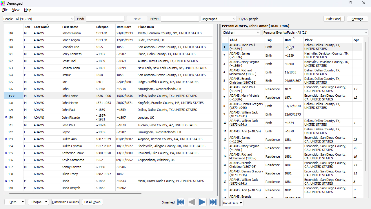This screenshot has height=209, width=371.
Task: Click the Demo.ged application icon in title bar
Action: point(3,3)
